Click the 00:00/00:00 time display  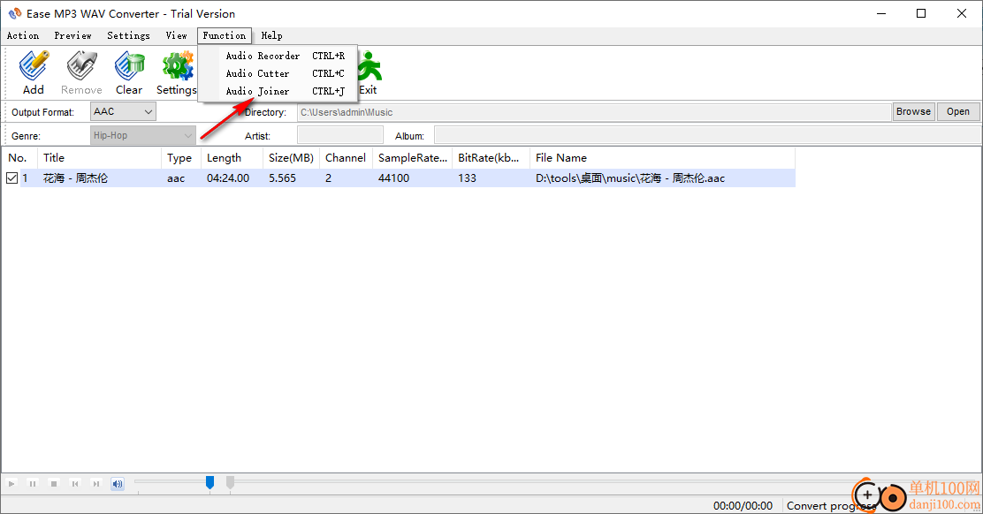743,505
